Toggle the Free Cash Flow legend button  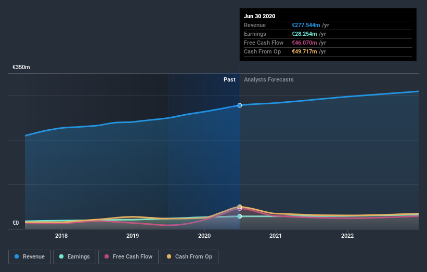click(128, 257)
